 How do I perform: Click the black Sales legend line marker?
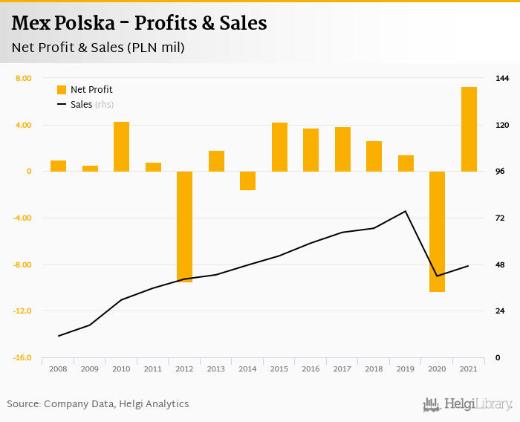[62, 105]
